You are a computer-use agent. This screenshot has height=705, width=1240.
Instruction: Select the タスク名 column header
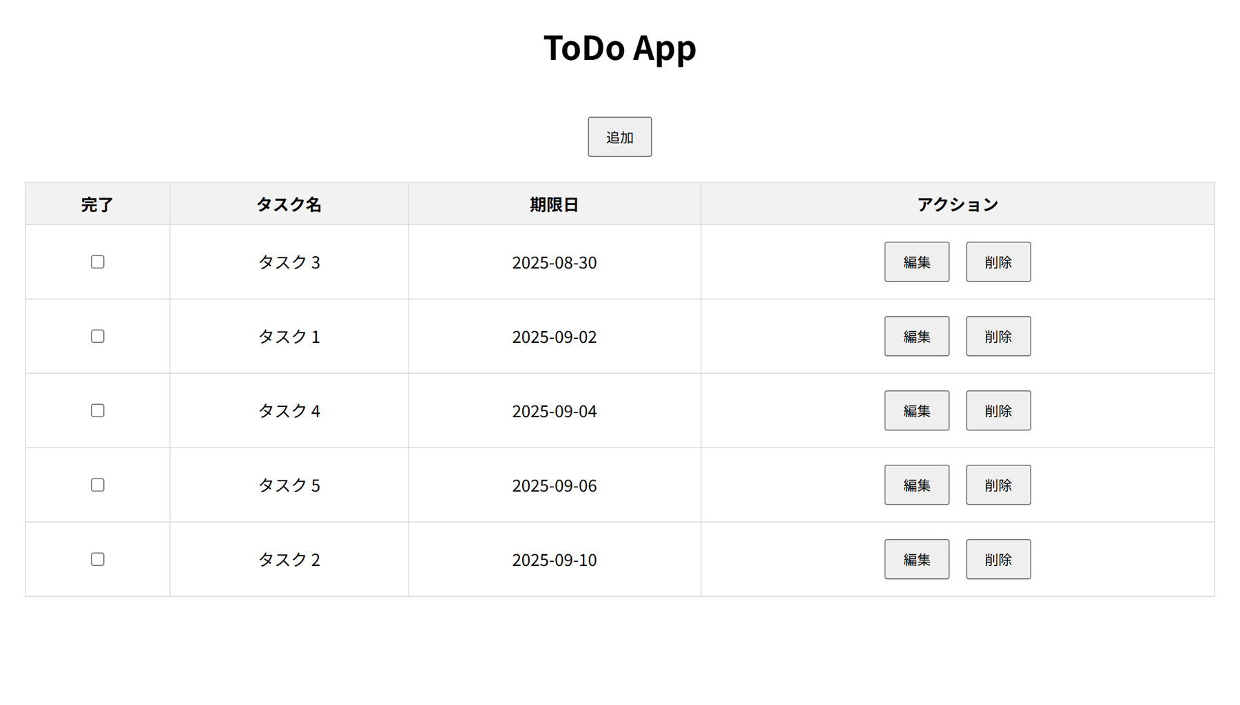[288, 203]
